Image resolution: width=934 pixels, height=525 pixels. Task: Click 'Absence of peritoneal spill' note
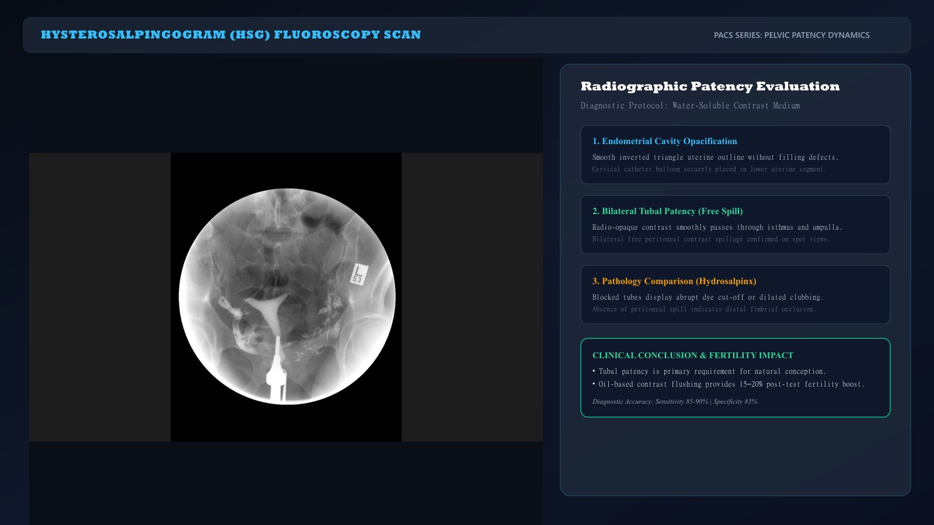(704, 309)
